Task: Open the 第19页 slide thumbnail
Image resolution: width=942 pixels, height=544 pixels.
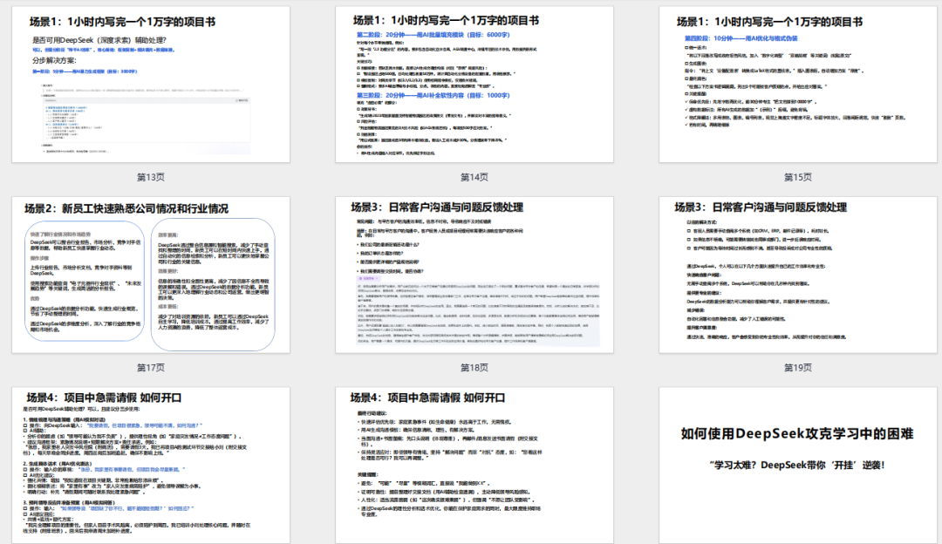Action: (798, 275)
